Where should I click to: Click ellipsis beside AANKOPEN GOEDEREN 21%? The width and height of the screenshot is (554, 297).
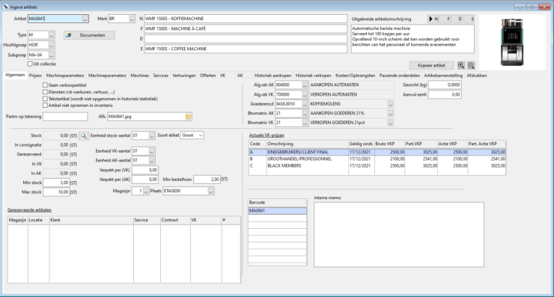[390, 114]
